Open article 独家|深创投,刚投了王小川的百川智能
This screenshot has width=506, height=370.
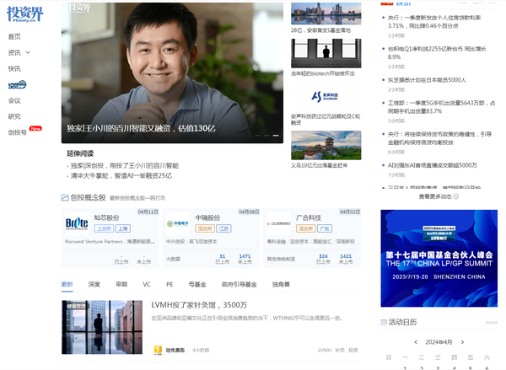coord(125,165)
